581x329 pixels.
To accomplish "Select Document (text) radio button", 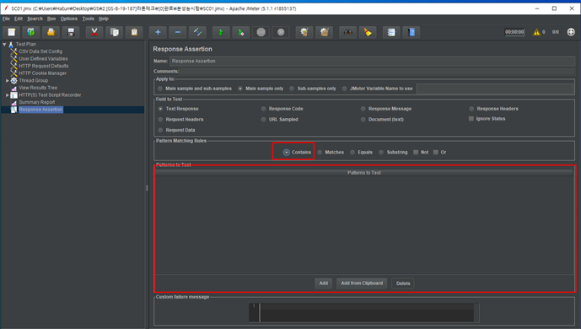I will point(363,119).
